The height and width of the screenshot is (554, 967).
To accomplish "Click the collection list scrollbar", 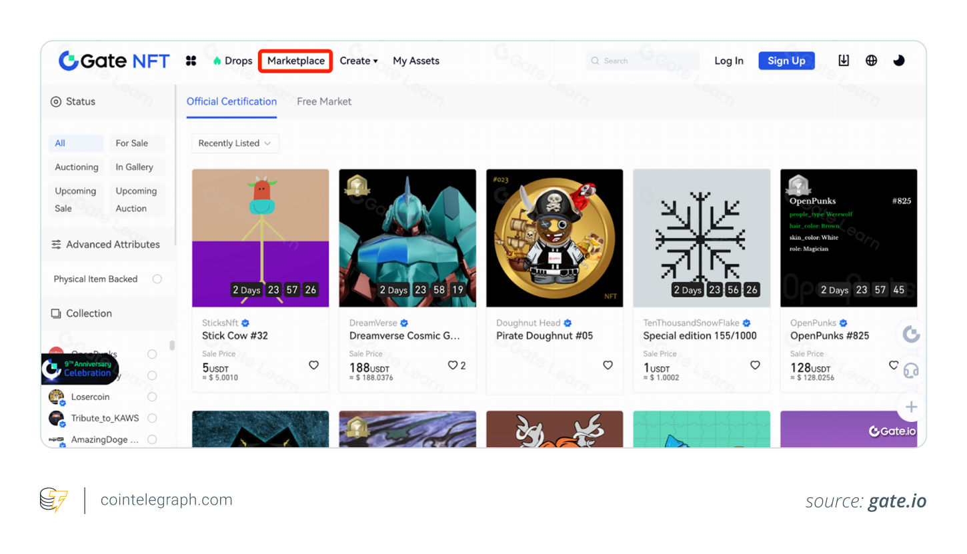I will pyautogui.click(x=172, y=345).
